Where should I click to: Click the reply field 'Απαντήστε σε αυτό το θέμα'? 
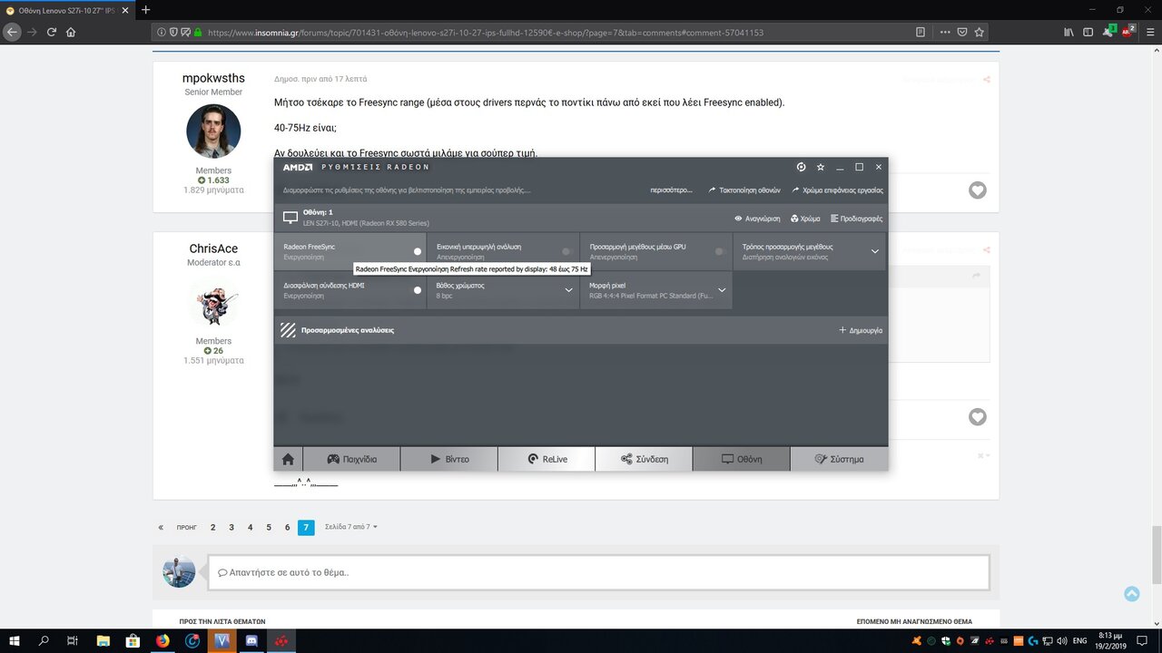598,572
